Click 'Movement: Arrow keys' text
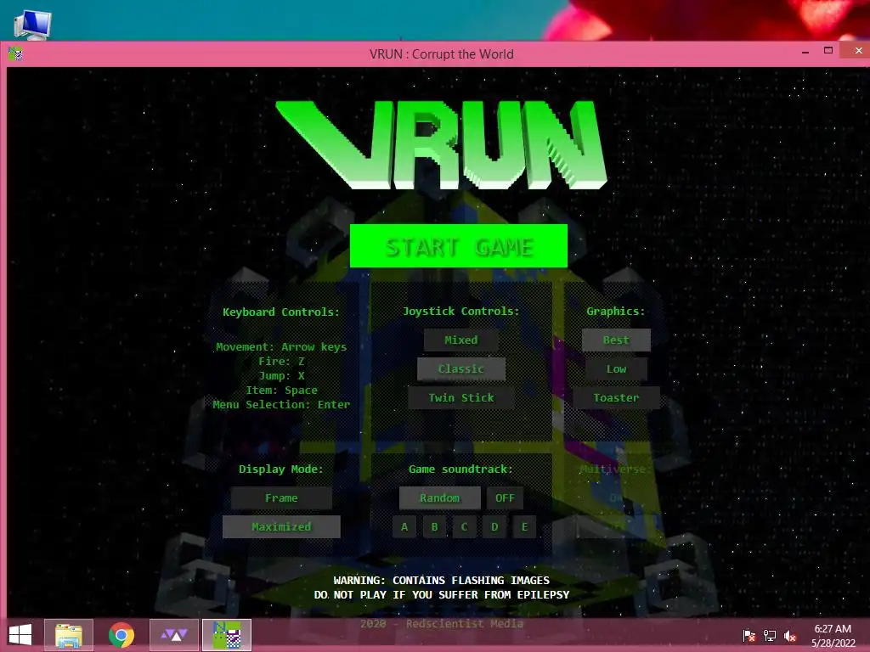This screenshot has width=870, height=652. point(281,347)
